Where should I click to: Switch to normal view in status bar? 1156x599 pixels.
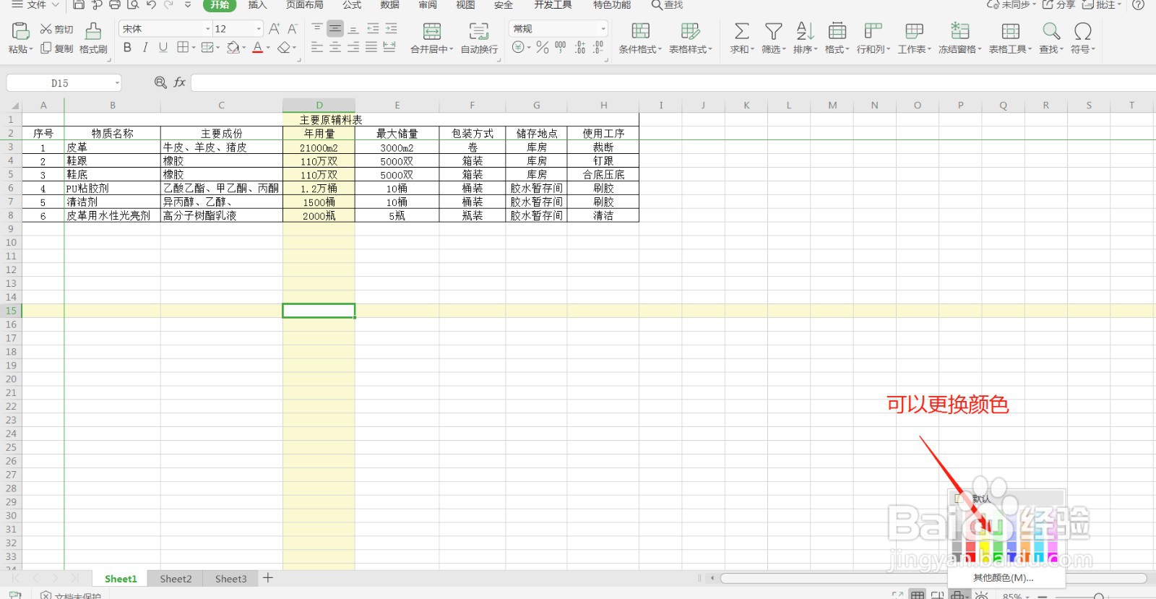pyautogui.click(x=918, y=595)
